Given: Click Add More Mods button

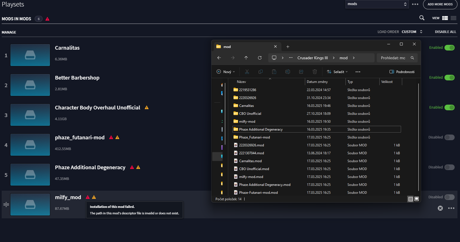Looking at the screenshot, I should click(x=440, y=4).
